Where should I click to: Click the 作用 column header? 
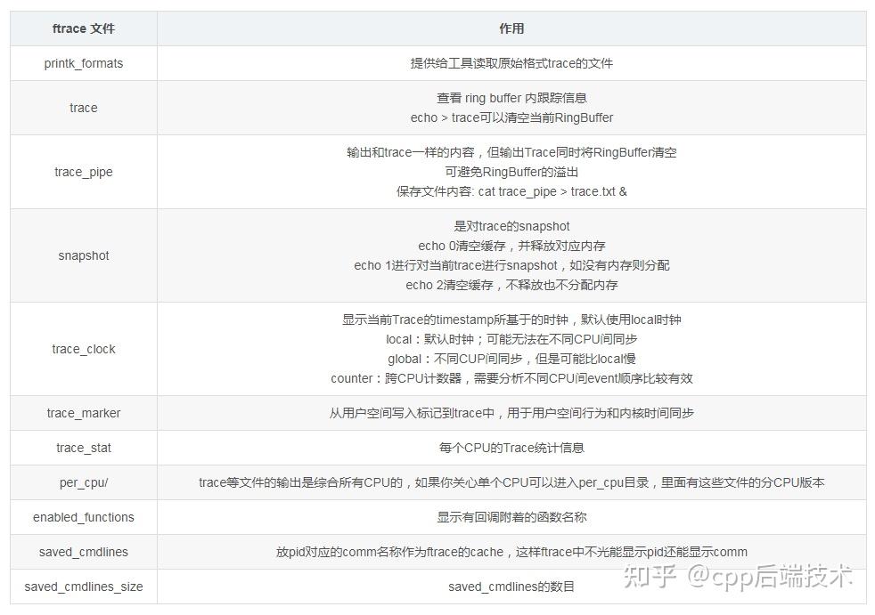(513, 28)
